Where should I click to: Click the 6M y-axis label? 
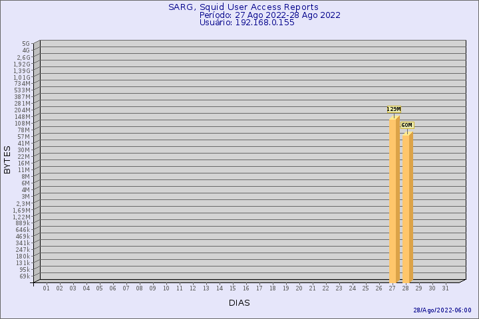(x=26, y=183)
